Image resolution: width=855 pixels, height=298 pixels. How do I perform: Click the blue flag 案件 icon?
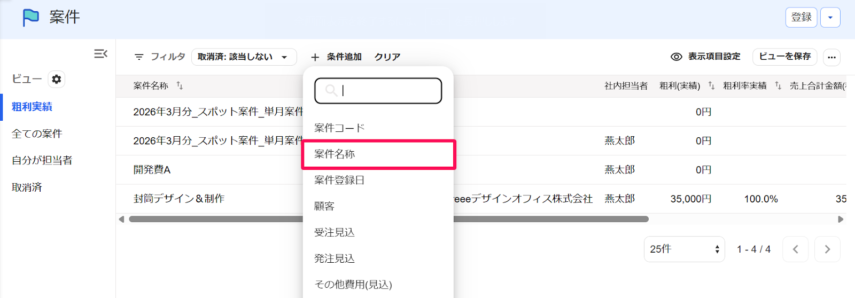pos(30,18)
